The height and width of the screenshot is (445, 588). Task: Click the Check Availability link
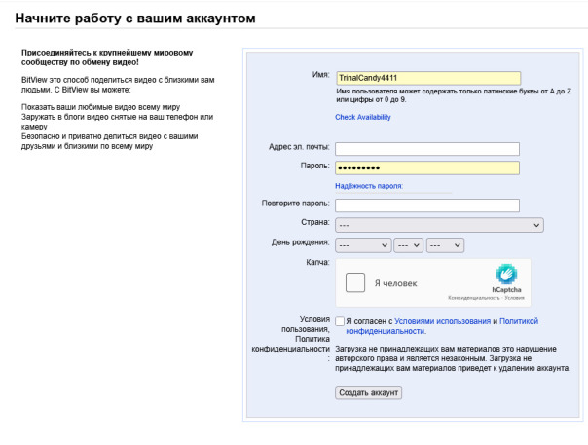pyautogui.click(x=362, y=117)
